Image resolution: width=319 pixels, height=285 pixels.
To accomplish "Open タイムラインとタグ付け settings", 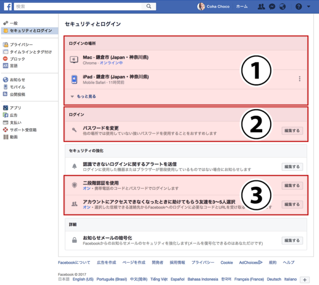I will [x=31, y=52].
